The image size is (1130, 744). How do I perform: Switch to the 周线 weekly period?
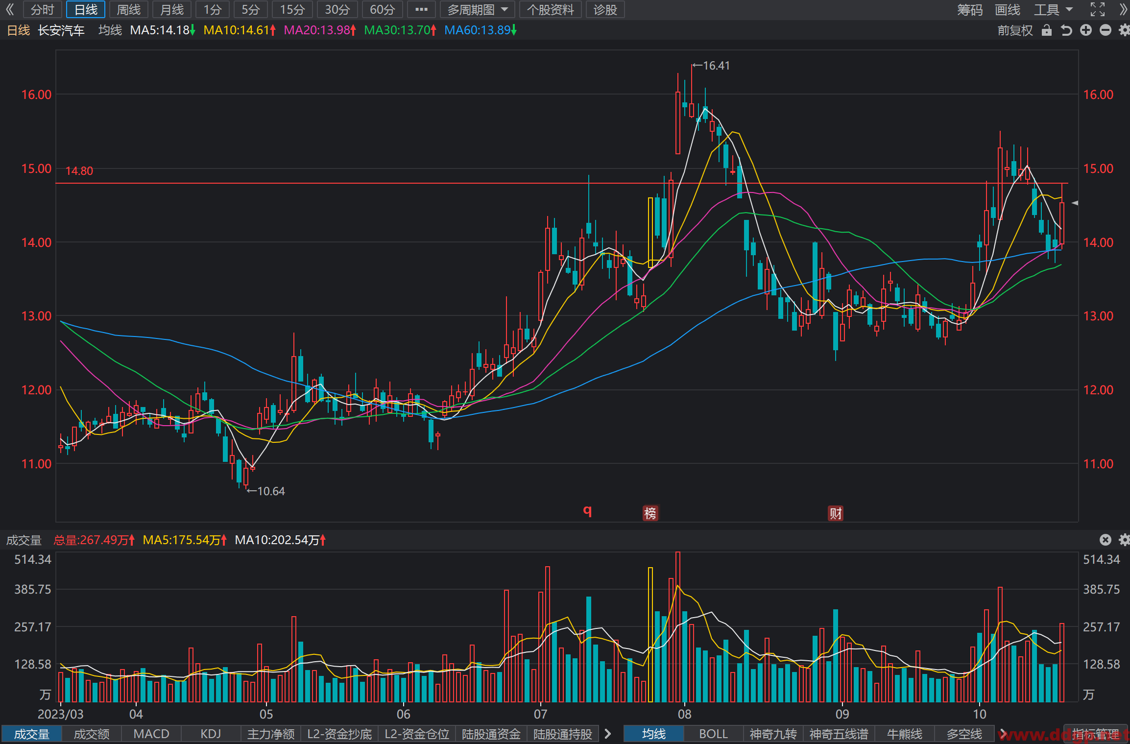click(x=129, y=9)
